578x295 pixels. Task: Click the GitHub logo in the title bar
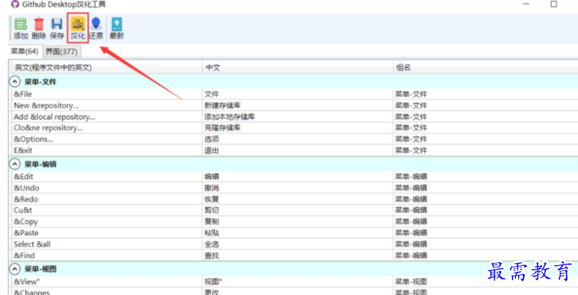pos(15,4)
